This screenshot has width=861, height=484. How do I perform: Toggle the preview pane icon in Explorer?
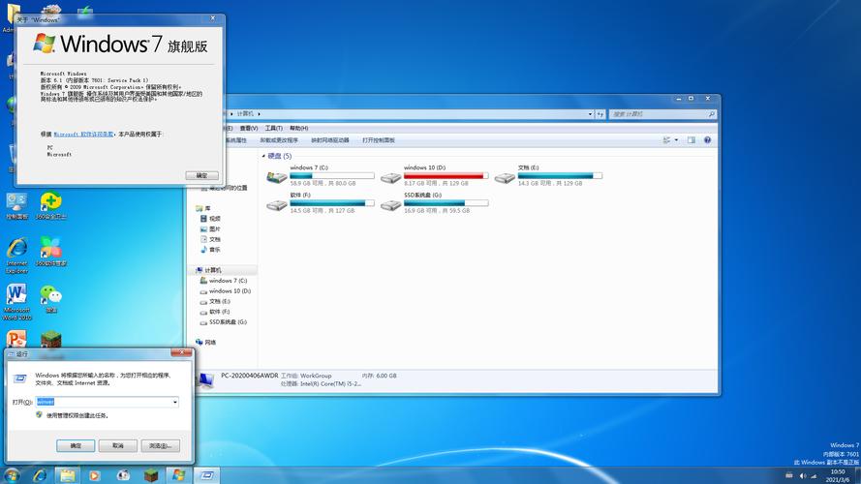click(692, 140)
